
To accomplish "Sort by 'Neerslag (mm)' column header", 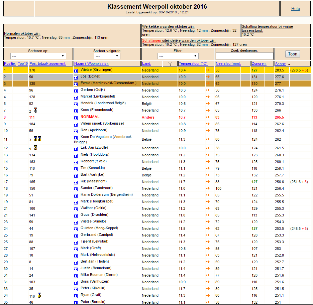I will point(228,63).
